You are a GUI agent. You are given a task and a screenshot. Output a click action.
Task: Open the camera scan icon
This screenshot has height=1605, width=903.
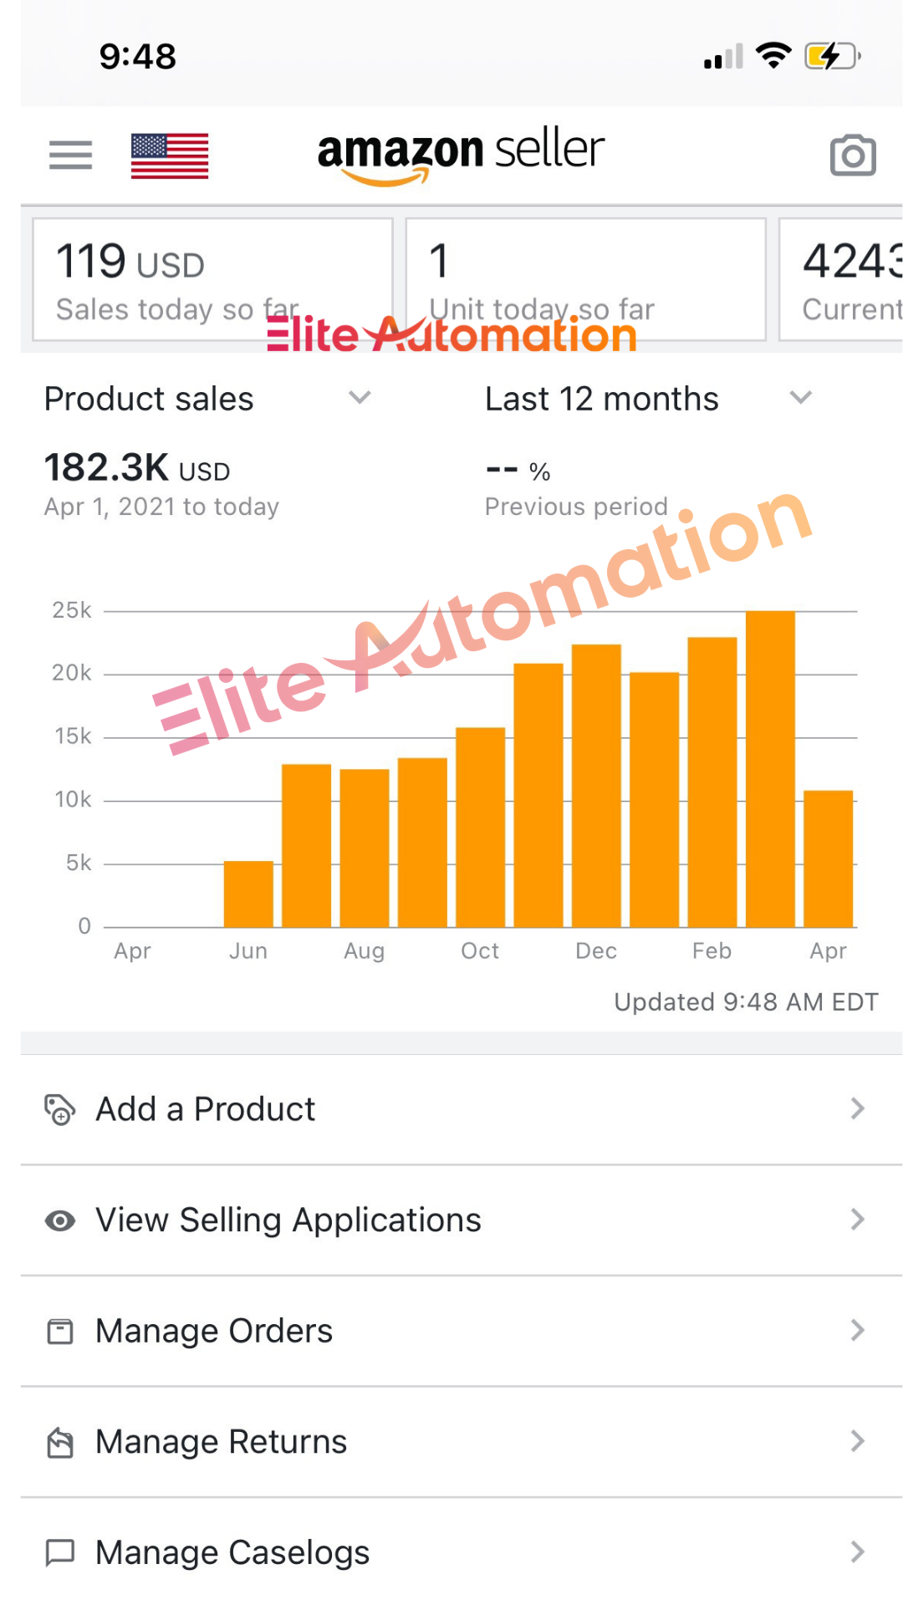(852, 155)
